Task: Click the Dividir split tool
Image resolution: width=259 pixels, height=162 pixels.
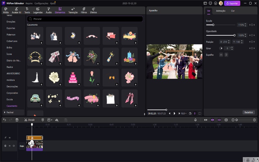Action: pyautogui.click(x=29, y=120)
